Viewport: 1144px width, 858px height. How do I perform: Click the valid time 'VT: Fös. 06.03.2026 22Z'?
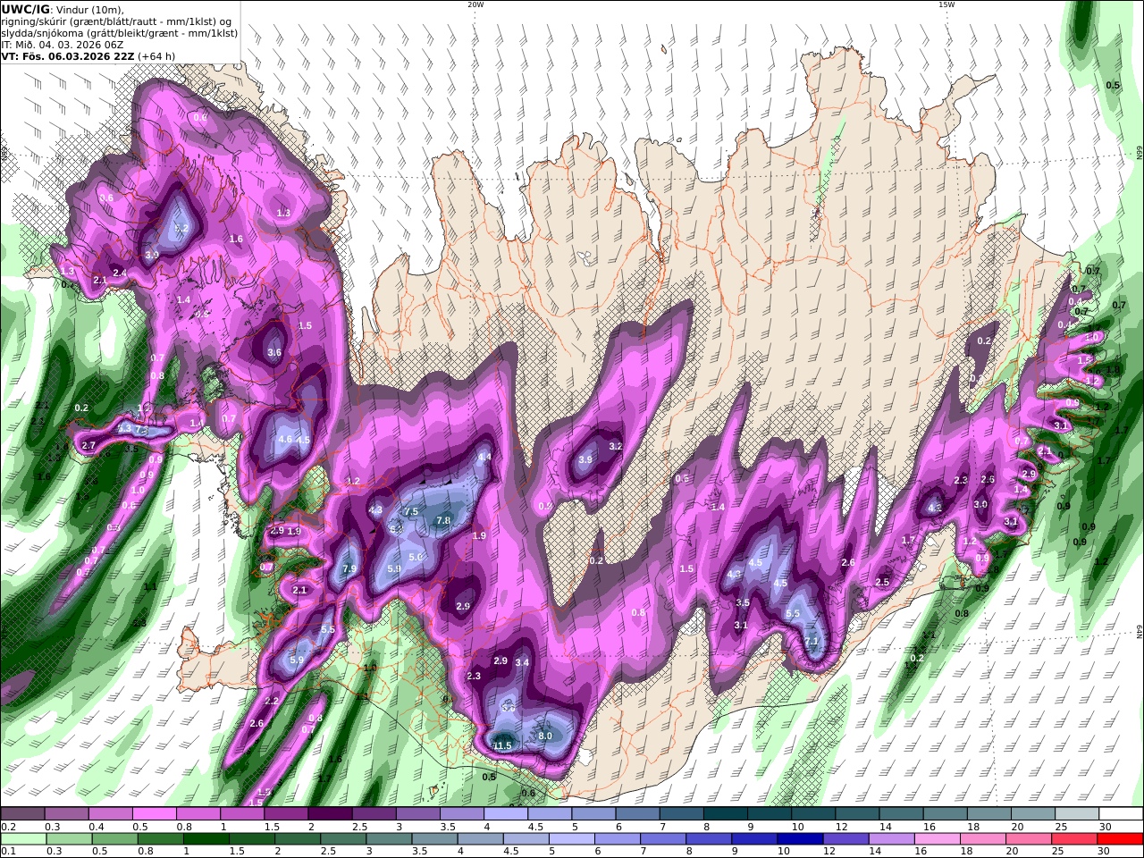click(68, 56)
